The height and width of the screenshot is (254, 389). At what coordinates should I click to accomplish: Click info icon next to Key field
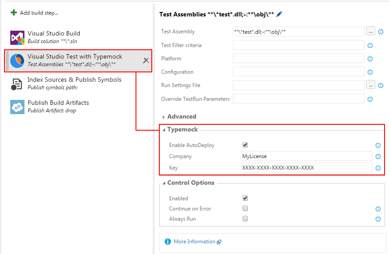click(x=378, y=168)
